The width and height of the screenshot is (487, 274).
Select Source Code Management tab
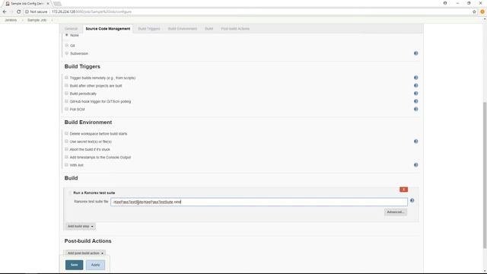click(x=108, y=29)
